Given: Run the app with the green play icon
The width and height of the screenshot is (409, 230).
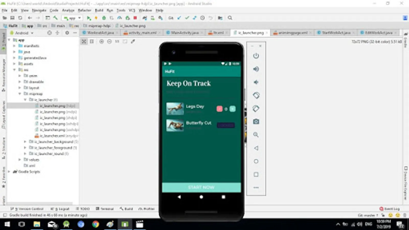Looking at the screenshot, I should tap(89, 18).
